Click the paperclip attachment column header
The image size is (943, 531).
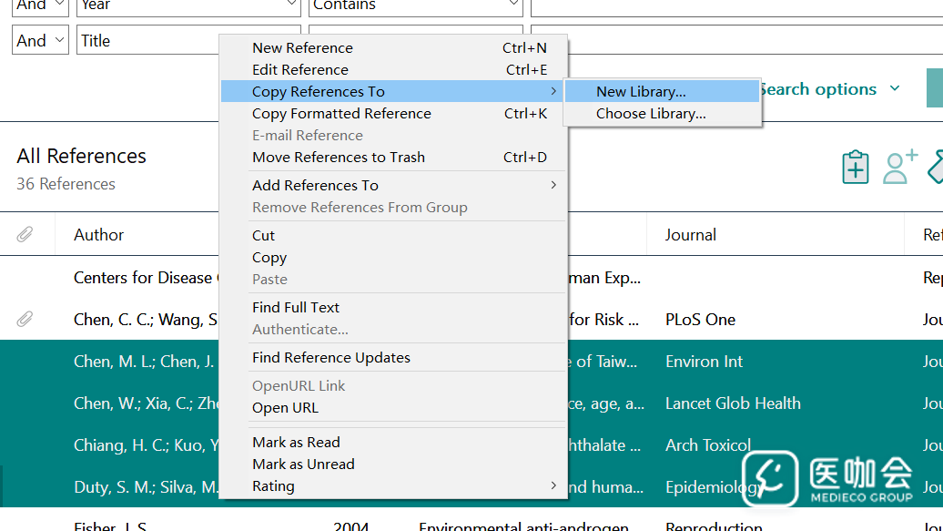point(25,235)
